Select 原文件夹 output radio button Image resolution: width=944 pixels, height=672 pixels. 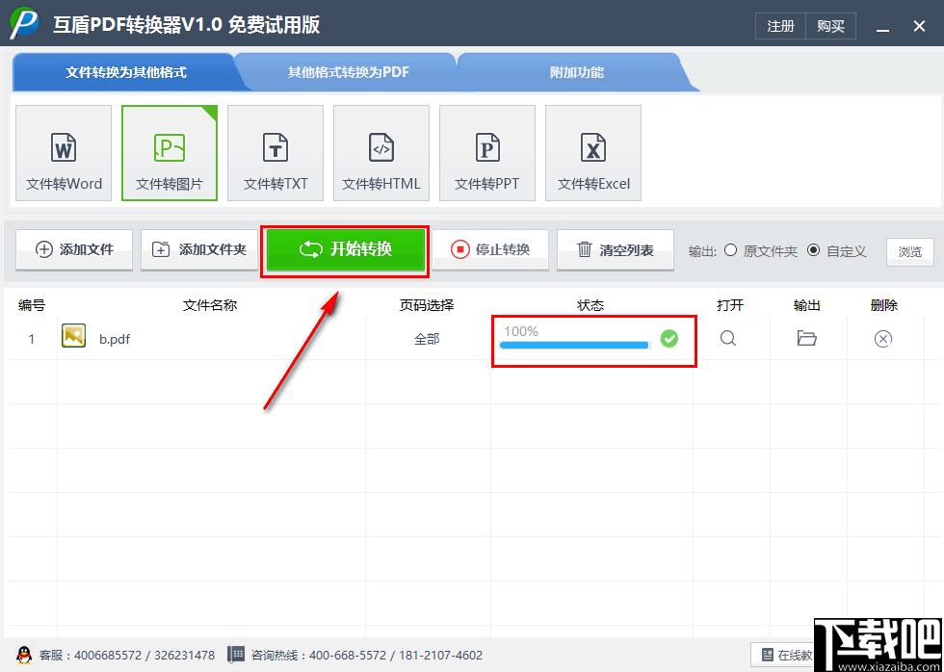coord(730,250)
